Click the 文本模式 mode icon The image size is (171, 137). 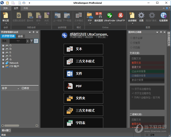tap(79, 15)
